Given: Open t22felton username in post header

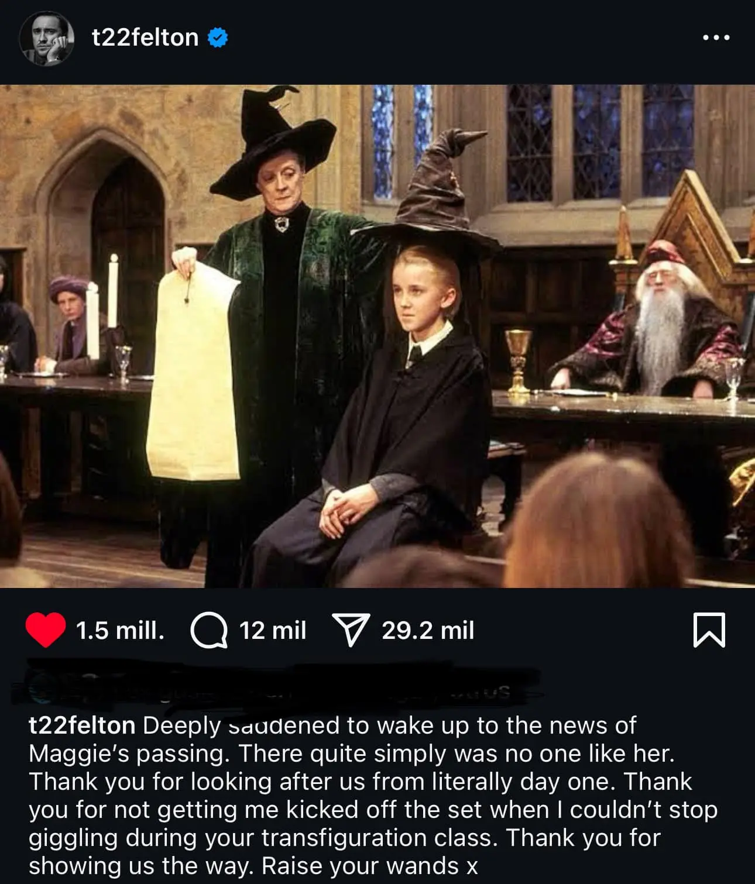Looking at the screenshot, I should pos(145,37).
